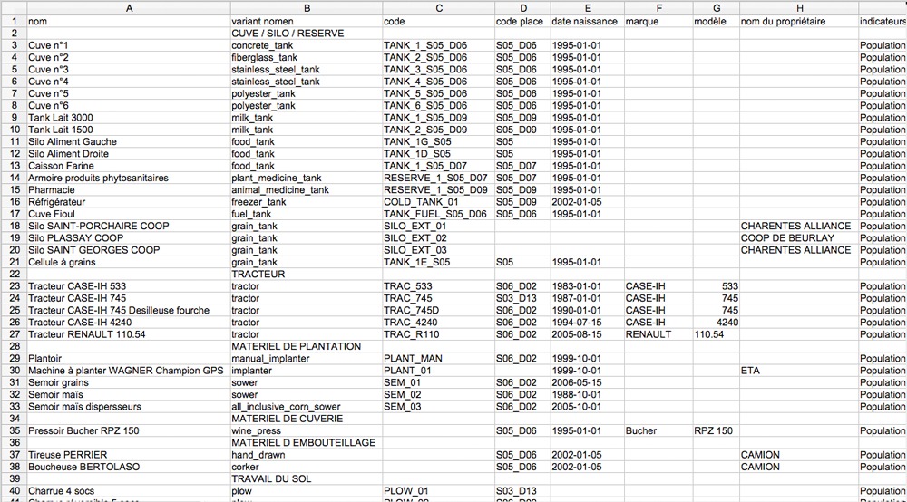The width and height of the screenshot is (907, 502).
Task: Select row 1 header number
Action: (x=14, y=22)
